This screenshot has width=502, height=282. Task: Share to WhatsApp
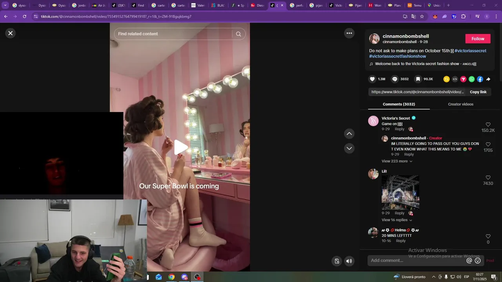click(x=471, y=79)
